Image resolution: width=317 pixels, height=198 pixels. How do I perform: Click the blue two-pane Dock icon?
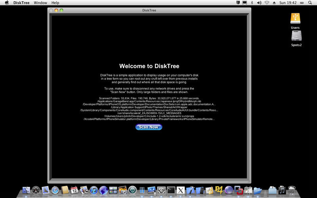pyautogui.click(x=142, y=190)
